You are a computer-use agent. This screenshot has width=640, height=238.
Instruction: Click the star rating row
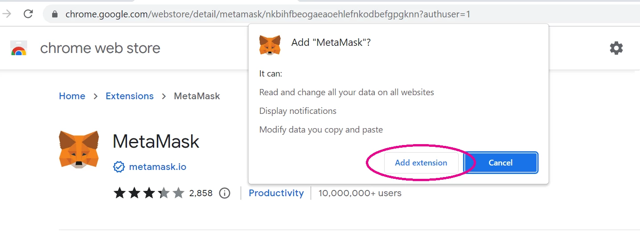tap(149, 193)
